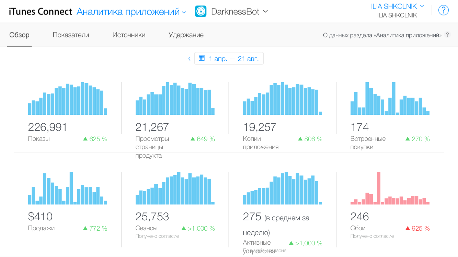
Task: Switch to the Показатели tab
Action: coord(71,35)
